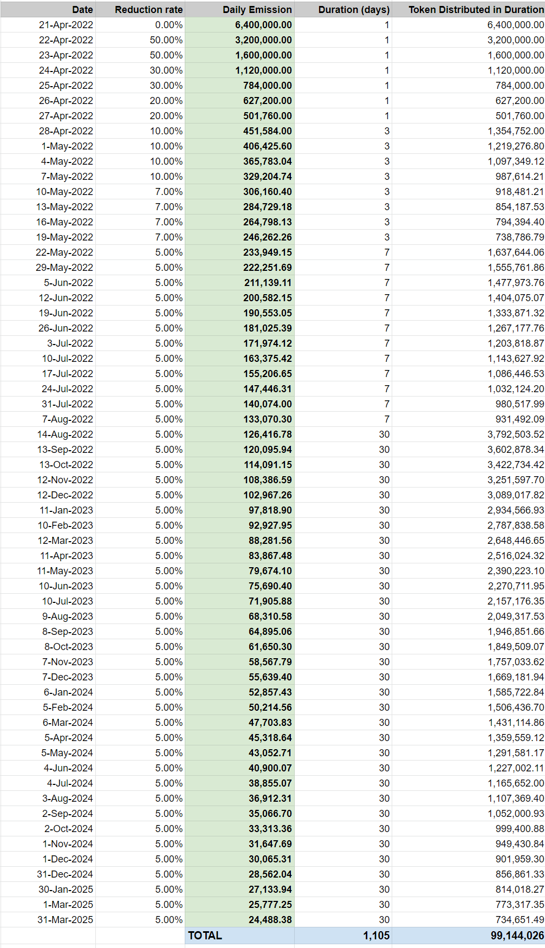Click daily emission 126,416.78 cell
The width and height of the screenshot is (545, 948).
pos(239,434)
